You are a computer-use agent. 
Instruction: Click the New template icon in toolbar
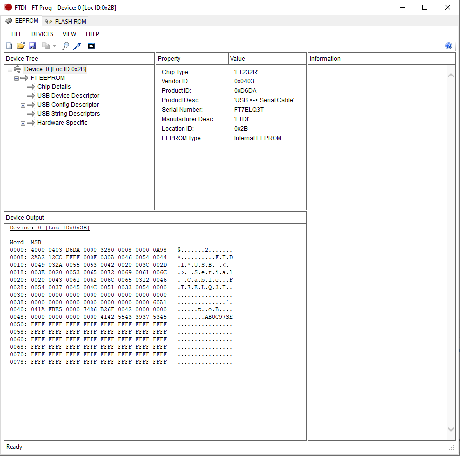(9, 46)
